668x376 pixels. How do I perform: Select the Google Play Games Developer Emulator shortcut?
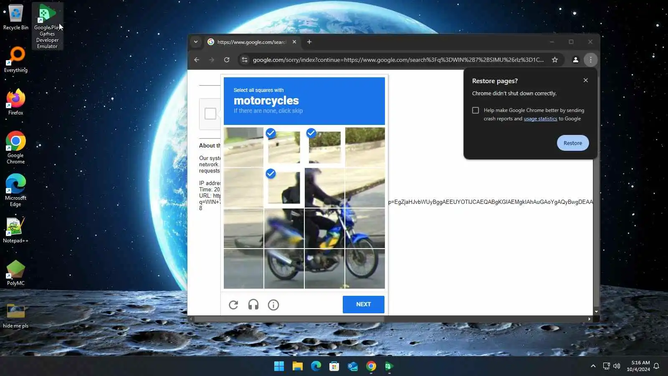tap(47, 26)
